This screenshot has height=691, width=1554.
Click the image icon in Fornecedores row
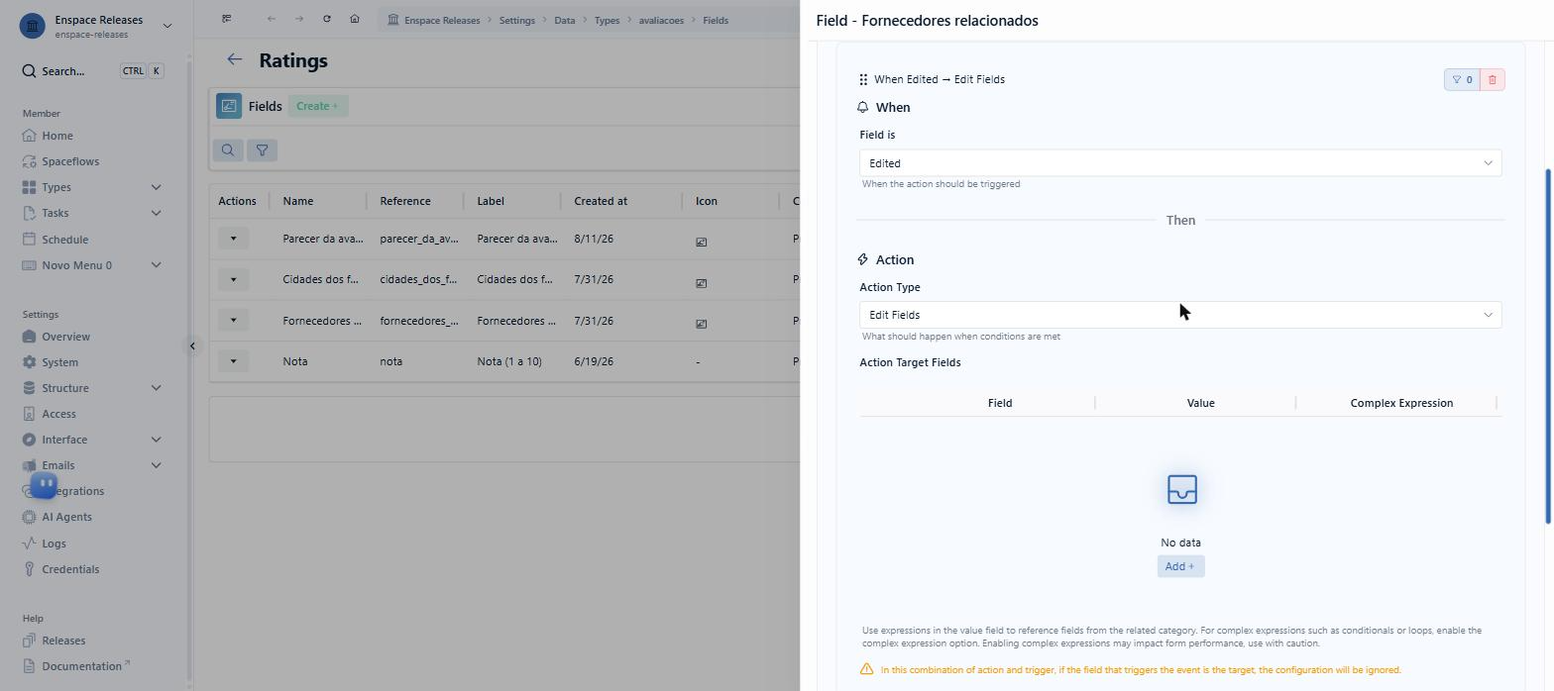701,323
